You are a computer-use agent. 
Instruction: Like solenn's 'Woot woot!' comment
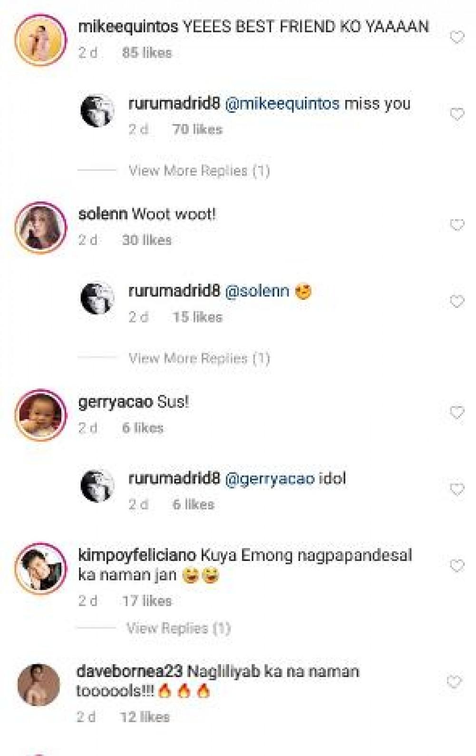[x=457, y=225]
